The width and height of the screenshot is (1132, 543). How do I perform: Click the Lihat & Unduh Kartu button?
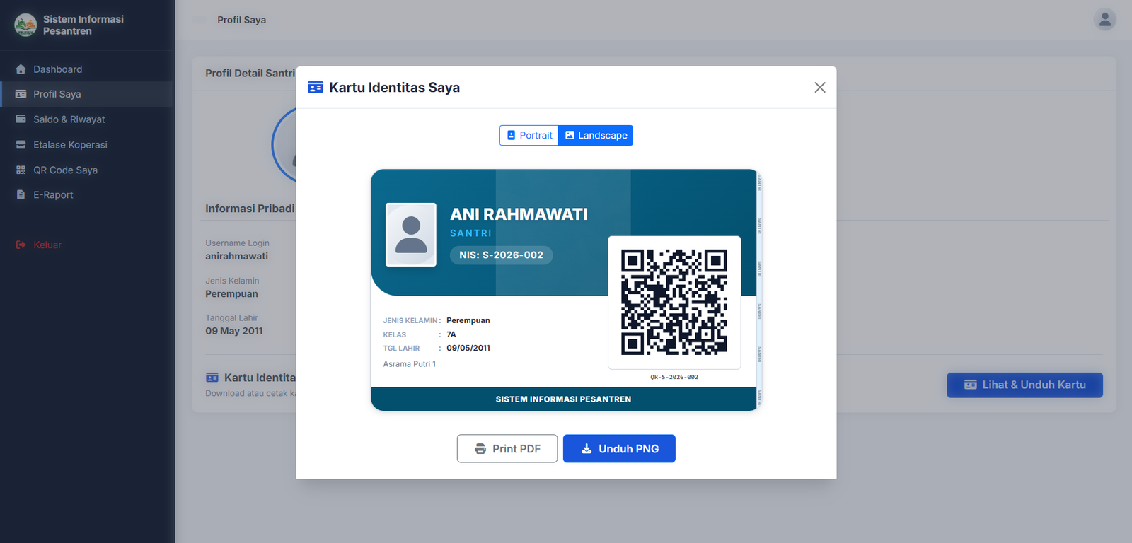[1024, 385]
